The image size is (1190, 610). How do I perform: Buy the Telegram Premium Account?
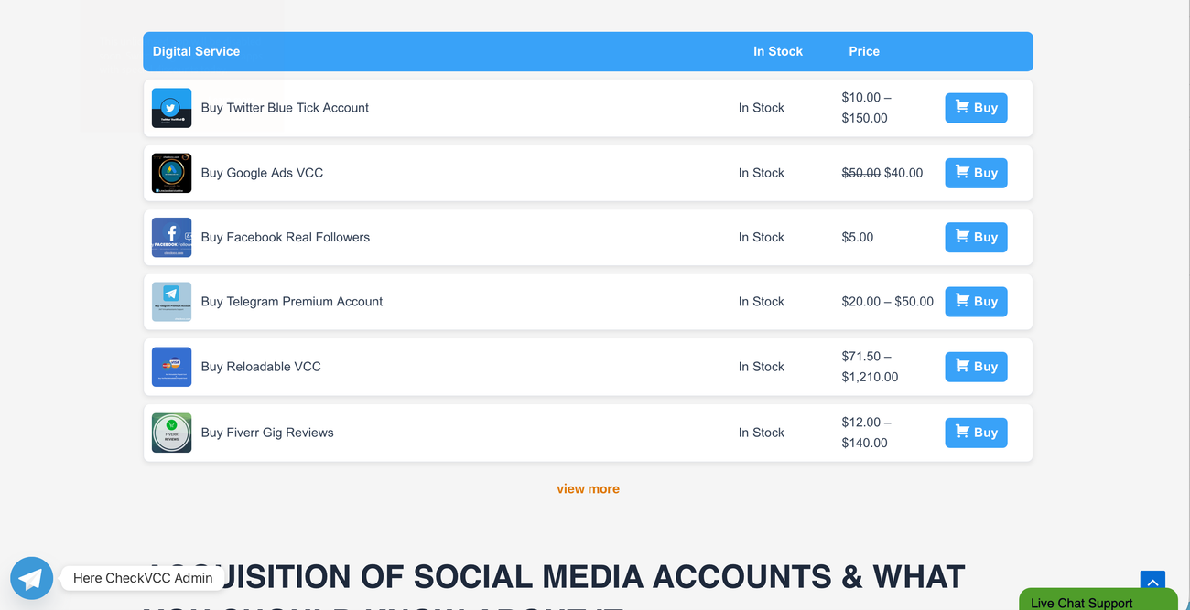976,302
